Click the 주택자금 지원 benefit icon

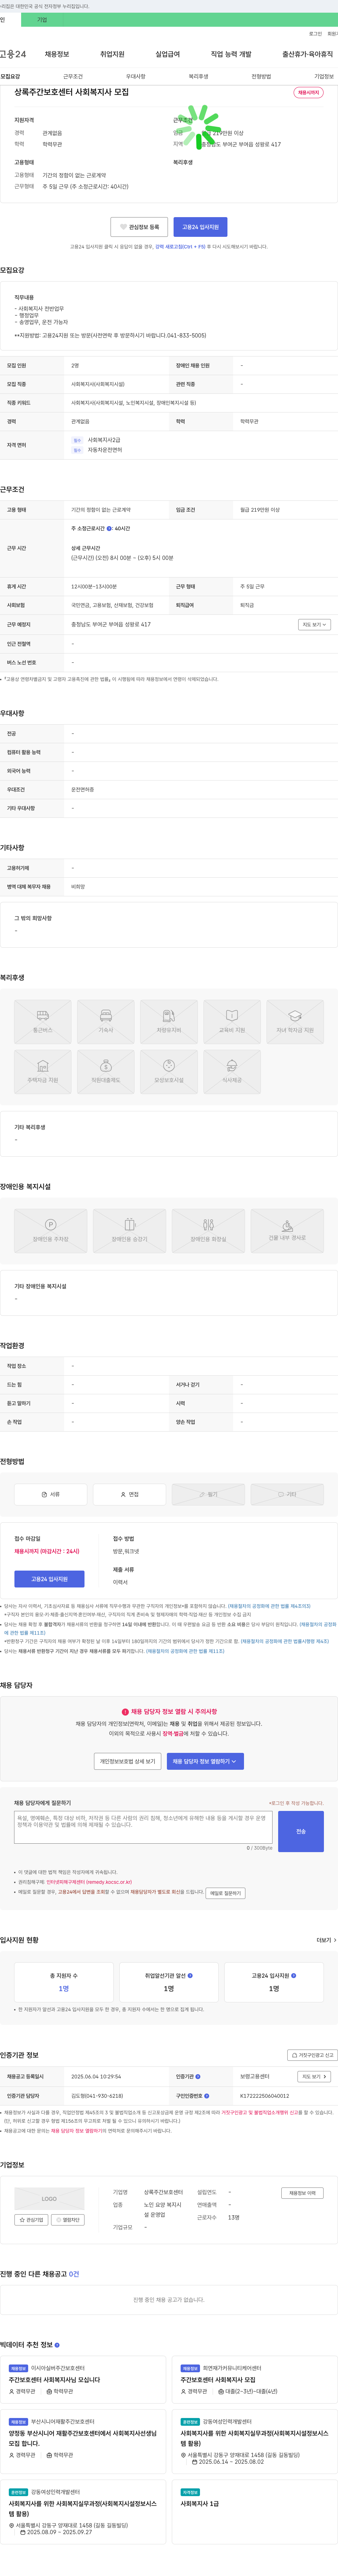coord(43,1072)
